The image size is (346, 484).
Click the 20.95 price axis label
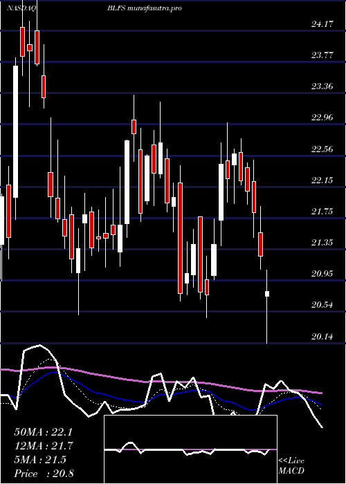point(322,274)
